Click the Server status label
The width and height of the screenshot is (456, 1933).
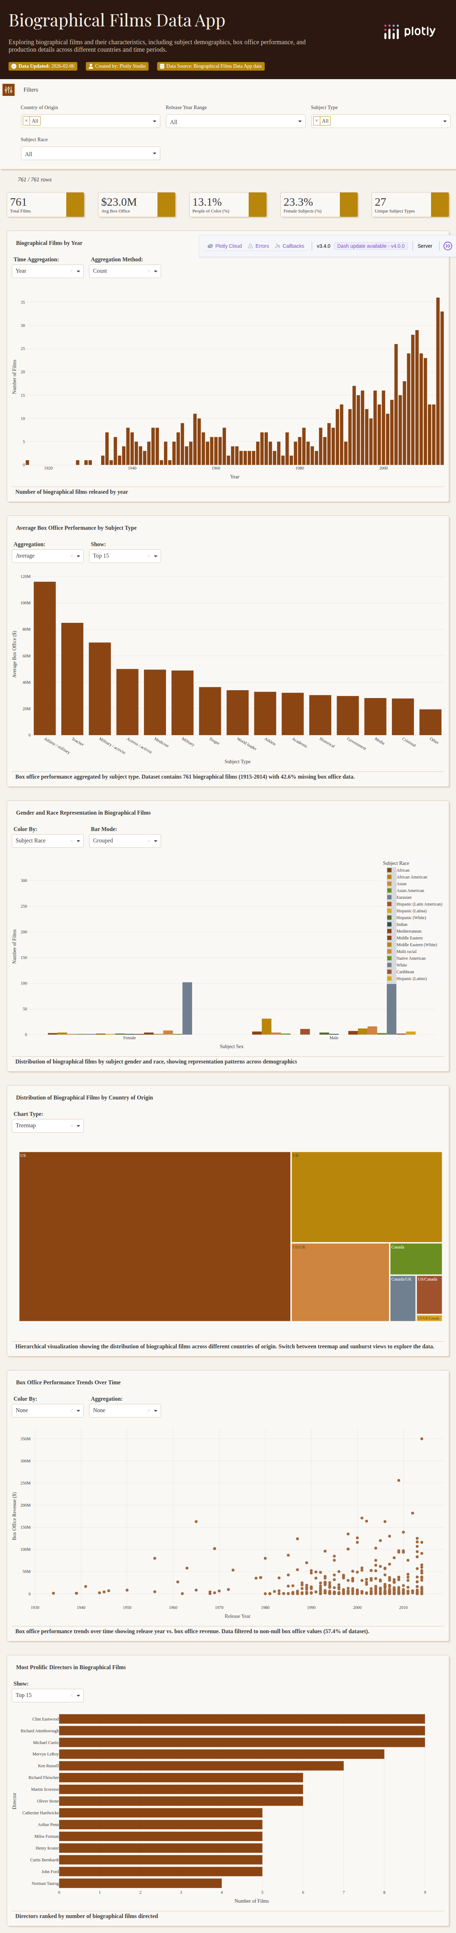click(x=425, y=246)
